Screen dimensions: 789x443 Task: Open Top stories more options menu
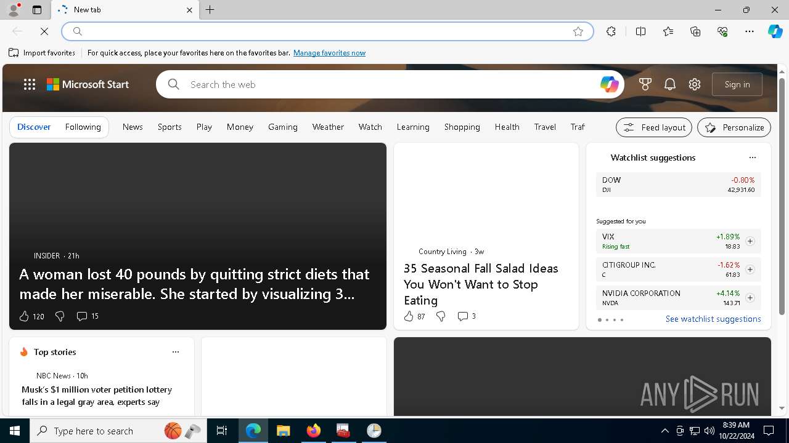(175, 352)
